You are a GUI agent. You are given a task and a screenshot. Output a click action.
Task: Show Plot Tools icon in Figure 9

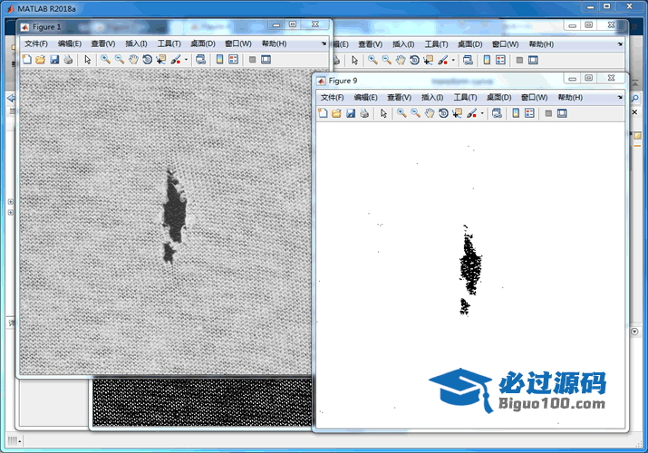pos(562,113)
